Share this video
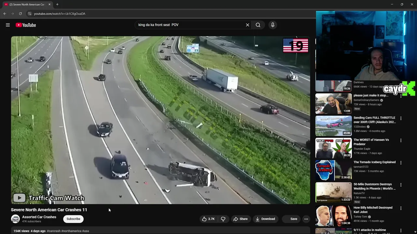This screenshot has width=417, height=234. pyautogui.click(x=240, y=219)
